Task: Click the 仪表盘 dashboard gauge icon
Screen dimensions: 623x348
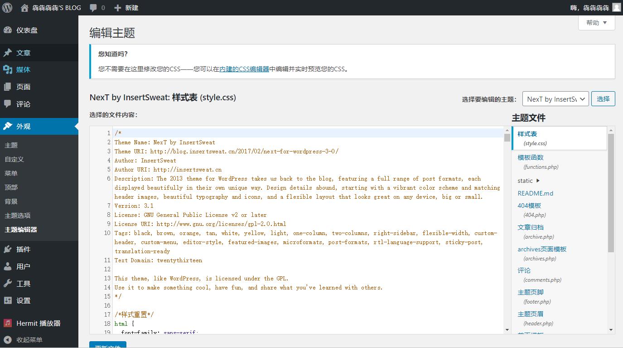Action: (8, 30)
